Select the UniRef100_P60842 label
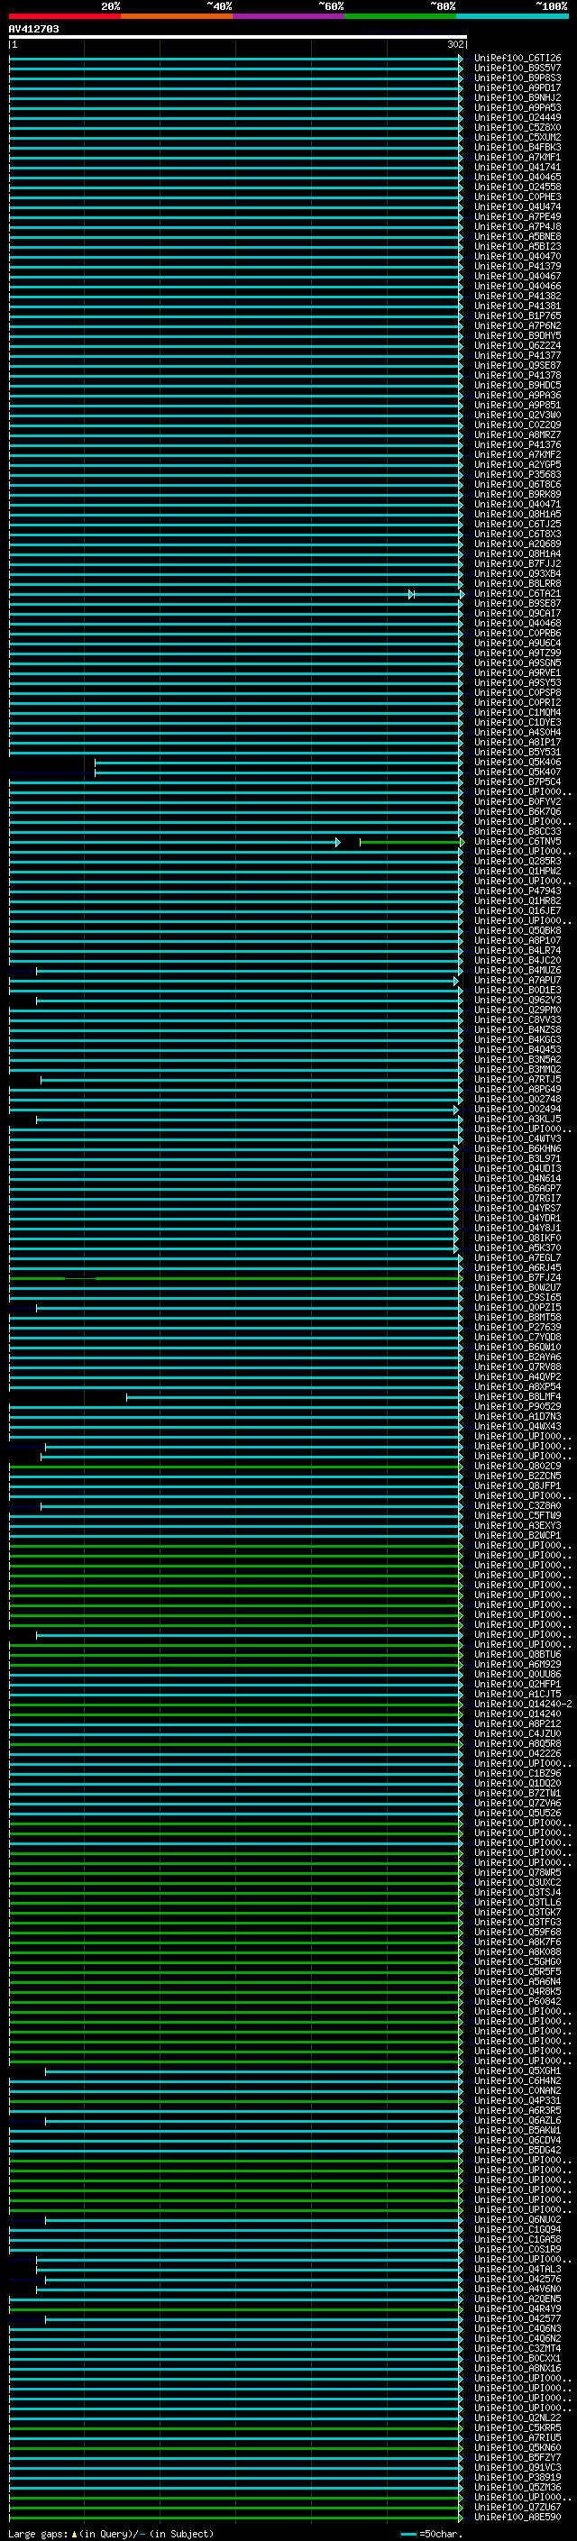The image size is (577, 2541). (517, 2001)
